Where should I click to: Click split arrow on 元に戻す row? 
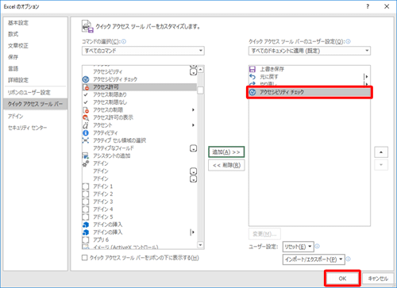(x=367, y=77)
